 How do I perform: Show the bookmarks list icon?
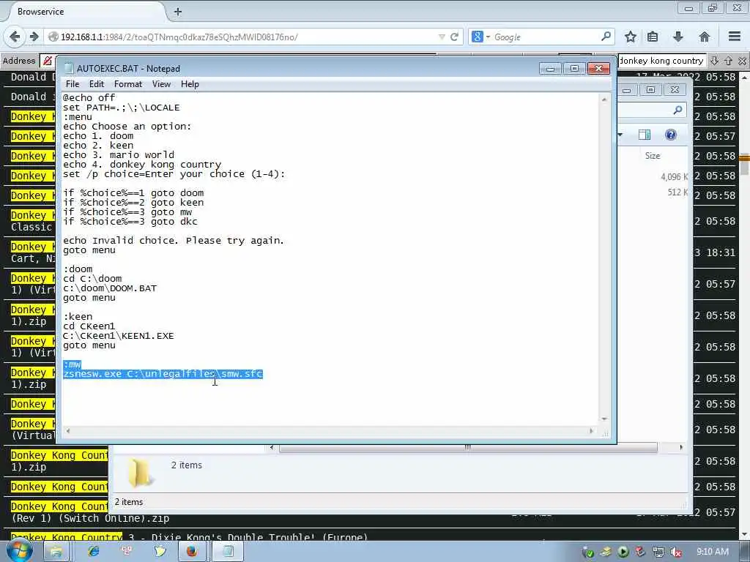(653, 37)
